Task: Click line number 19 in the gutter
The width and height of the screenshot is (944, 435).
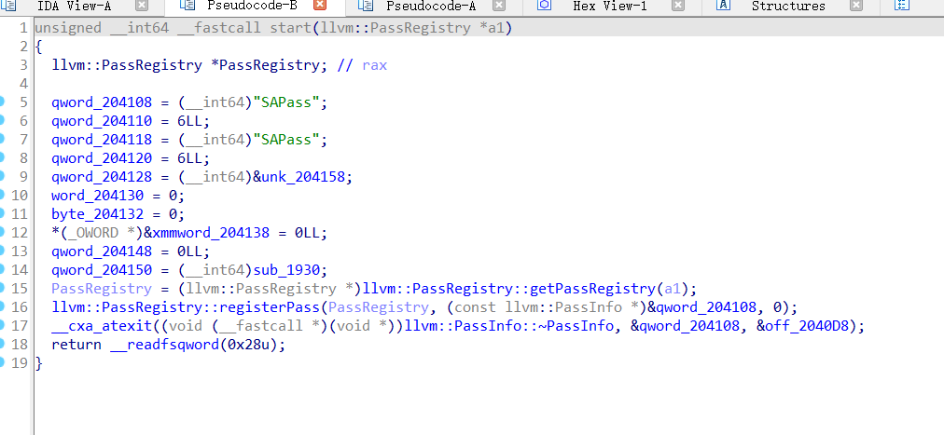Action: [20, 363]
